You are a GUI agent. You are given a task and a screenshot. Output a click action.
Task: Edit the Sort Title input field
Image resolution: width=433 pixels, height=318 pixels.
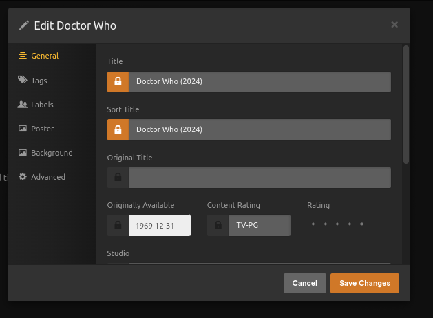260,129
